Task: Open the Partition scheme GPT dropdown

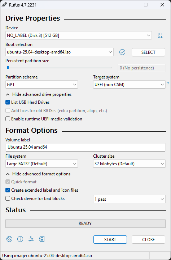Action: click(41, 85)
